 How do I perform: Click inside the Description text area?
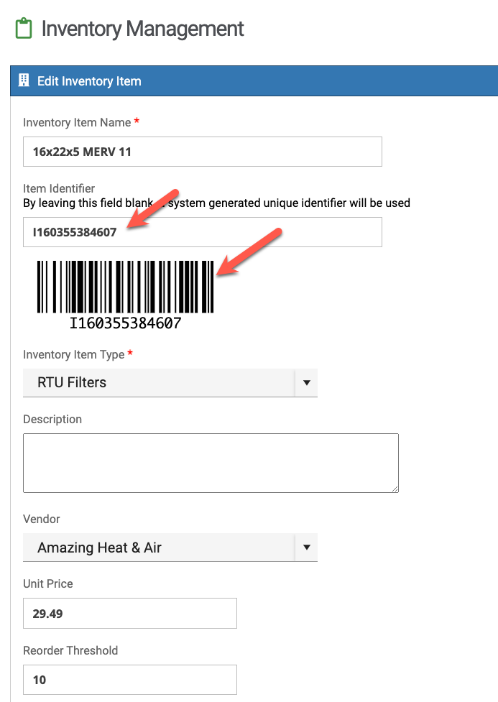pos(210,463)
